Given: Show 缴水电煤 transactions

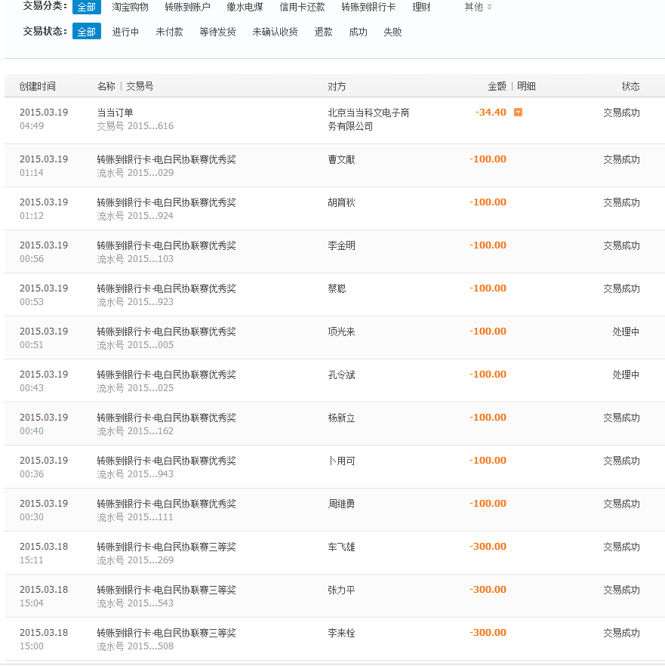Looking at the screenshot, I should (245, 7).
